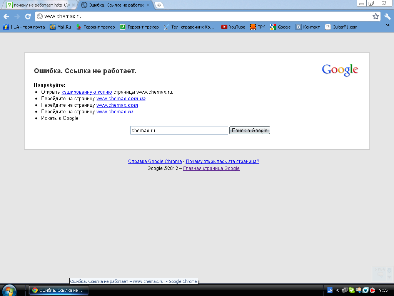Click the red play-arrow tray icon
The image size is (394, 296).
pos(372,290)
